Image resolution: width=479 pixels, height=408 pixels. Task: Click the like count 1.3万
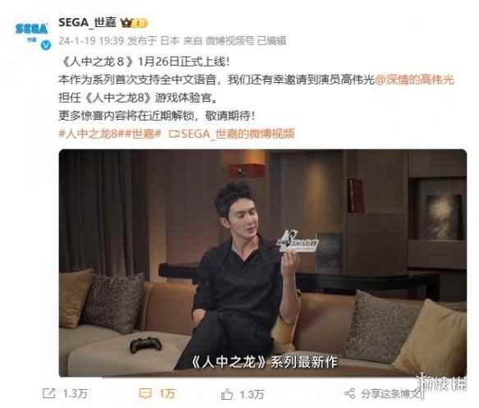coord(252,394)
